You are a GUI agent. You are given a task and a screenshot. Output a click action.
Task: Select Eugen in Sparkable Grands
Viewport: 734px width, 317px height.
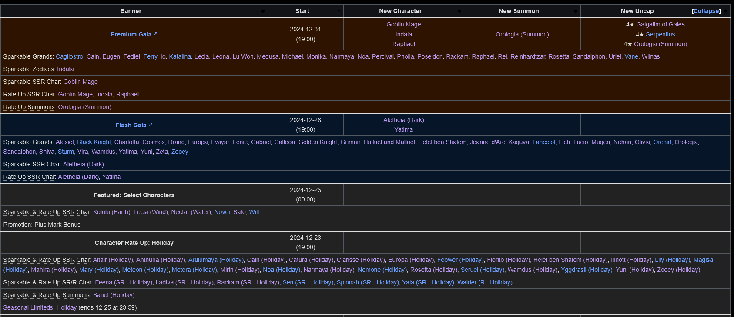111,56
